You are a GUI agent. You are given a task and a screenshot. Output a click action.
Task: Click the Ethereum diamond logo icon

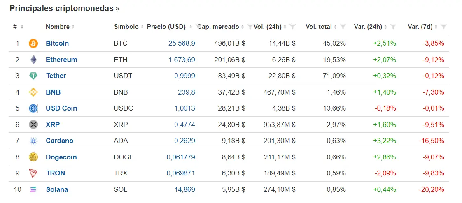(x=34, y=60)
